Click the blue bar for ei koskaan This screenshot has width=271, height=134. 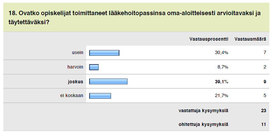coord(100,96)
